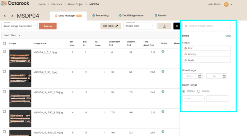Viewport: 247px width, 136px height.
Task: Select the Box No radio button
Action: pos(199,91)
